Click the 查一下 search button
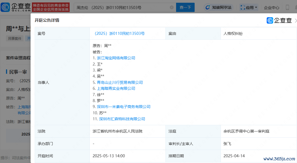 (185, 7)
